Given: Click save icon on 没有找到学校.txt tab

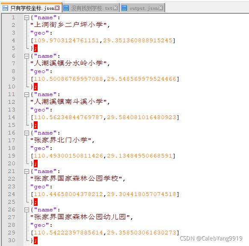Looking at the screenshot, I should click(x=66, y=8).
